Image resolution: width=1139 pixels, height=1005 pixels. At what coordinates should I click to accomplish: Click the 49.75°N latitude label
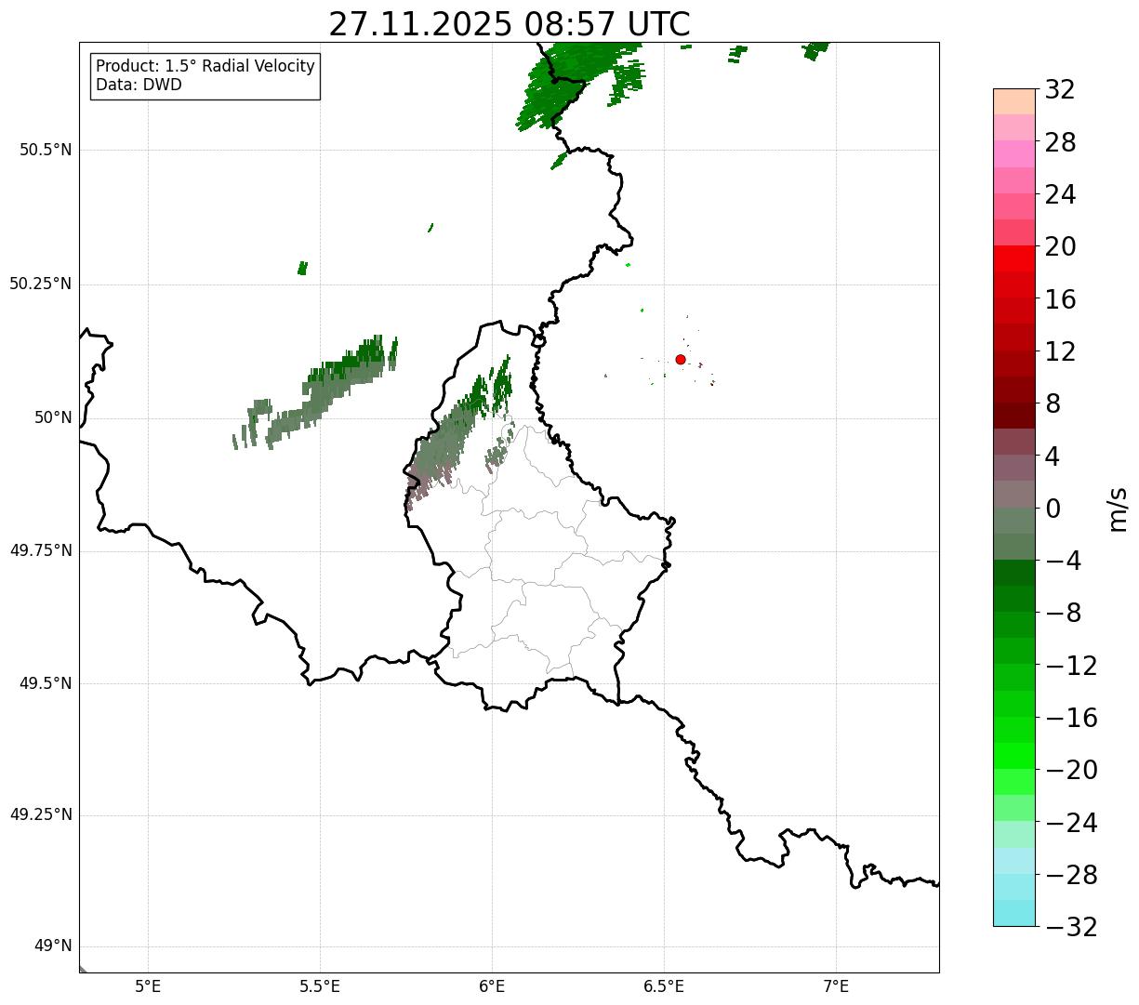click(x=41, y=550)
